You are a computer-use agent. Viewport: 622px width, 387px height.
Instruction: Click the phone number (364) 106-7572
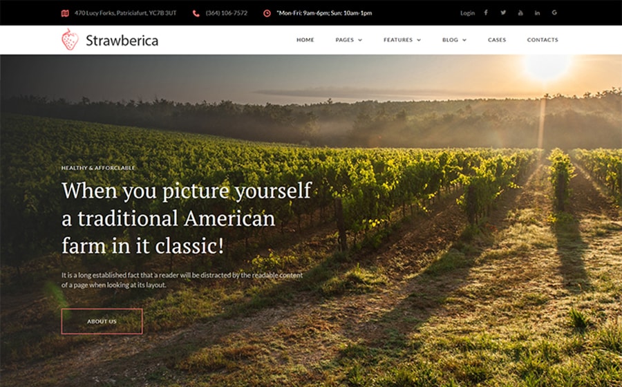pos(227,13)
